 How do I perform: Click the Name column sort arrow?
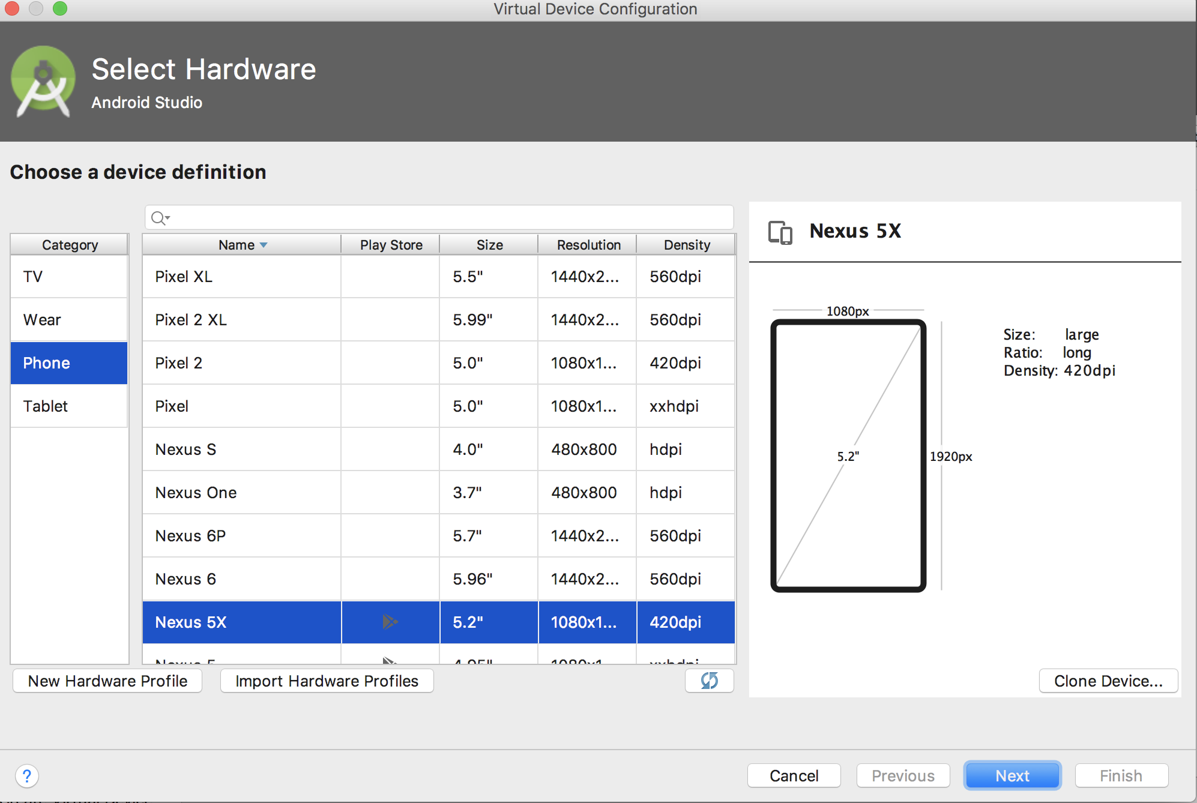point(264,245)
